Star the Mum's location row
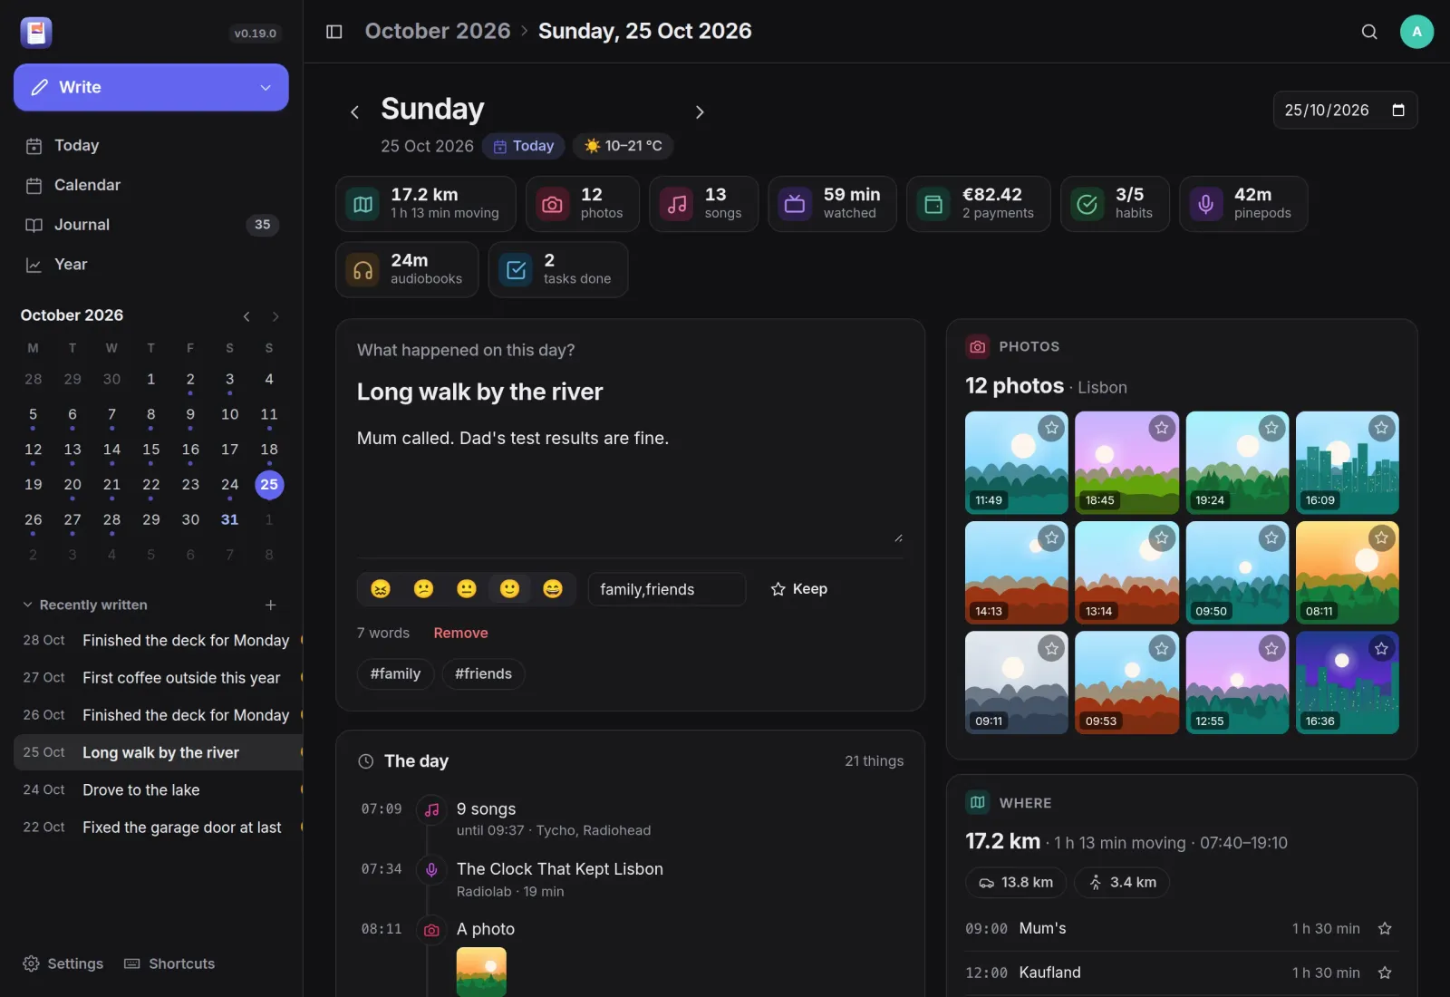Screen dimensions: 1450x997 pyautogui.click(x=1385, y=928)
